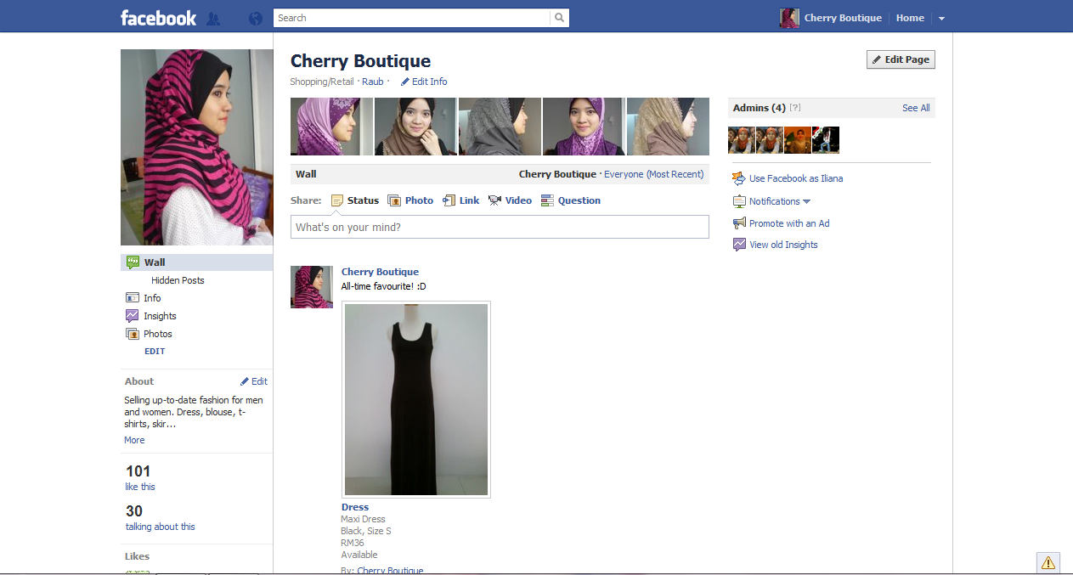Click the Status note icon
The image size is (1073, 575).
pyautogui.click(x=337, y=200)
